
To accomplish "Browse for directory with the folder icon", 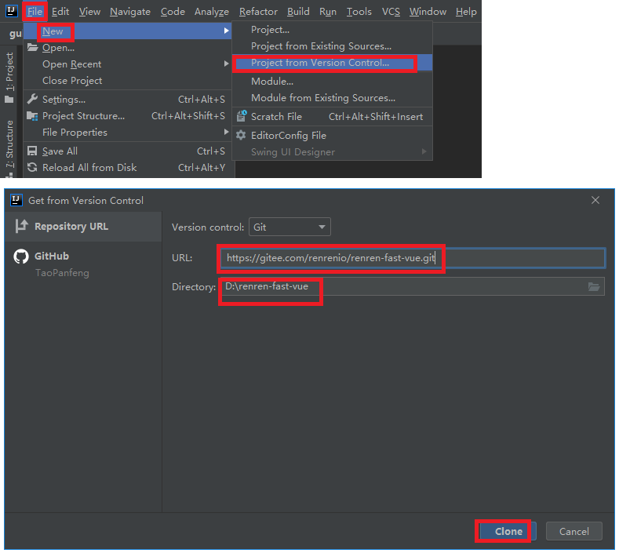I will [594, 286].
